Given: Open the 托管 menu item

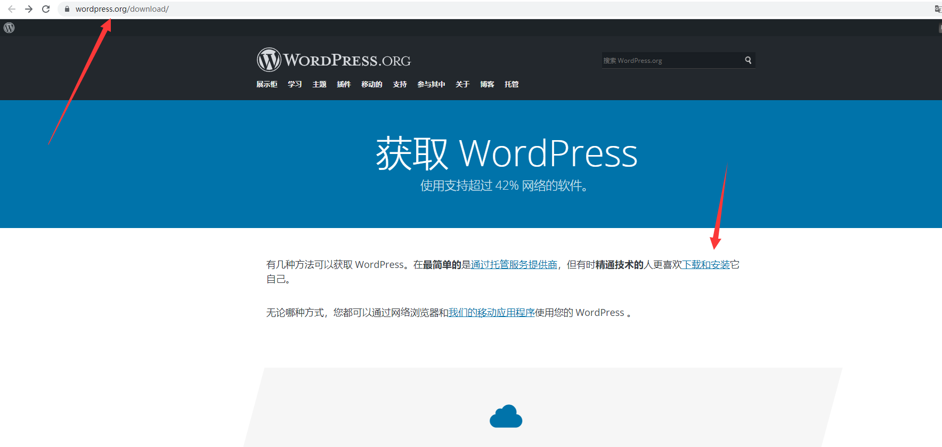Looking at the screenshot, I should (511, 84).
